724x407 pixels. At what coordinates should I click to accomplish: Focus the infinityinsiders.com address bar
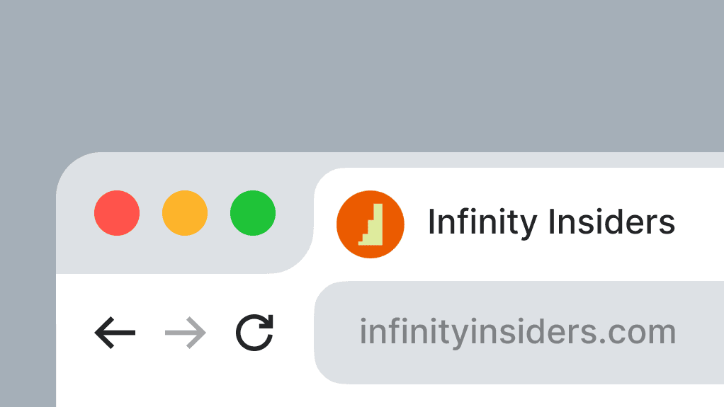[519, 332]
